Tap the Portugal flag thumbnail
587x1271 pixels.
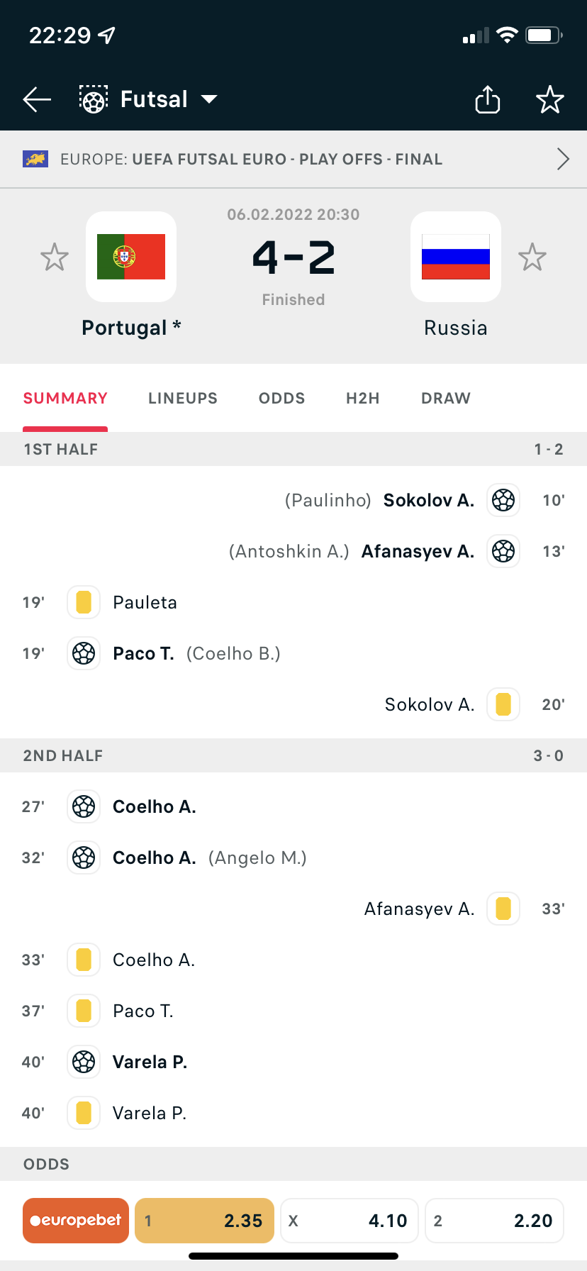pyautogui.click(x=131, y=257)
